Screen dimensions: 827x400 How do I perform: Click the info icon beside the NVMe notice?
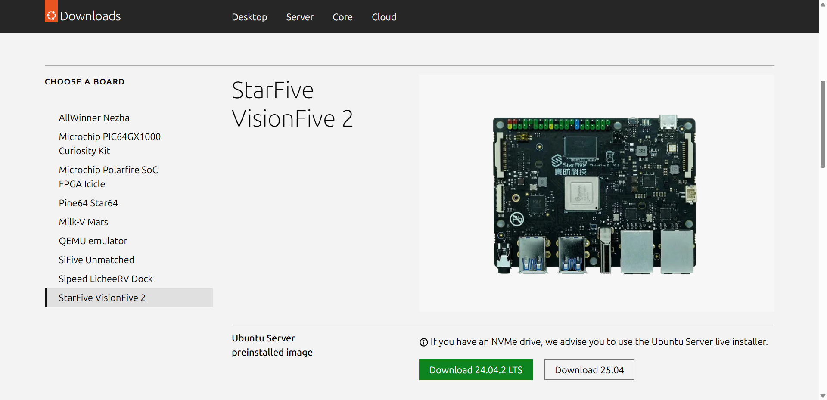click(x=424, y=342)
